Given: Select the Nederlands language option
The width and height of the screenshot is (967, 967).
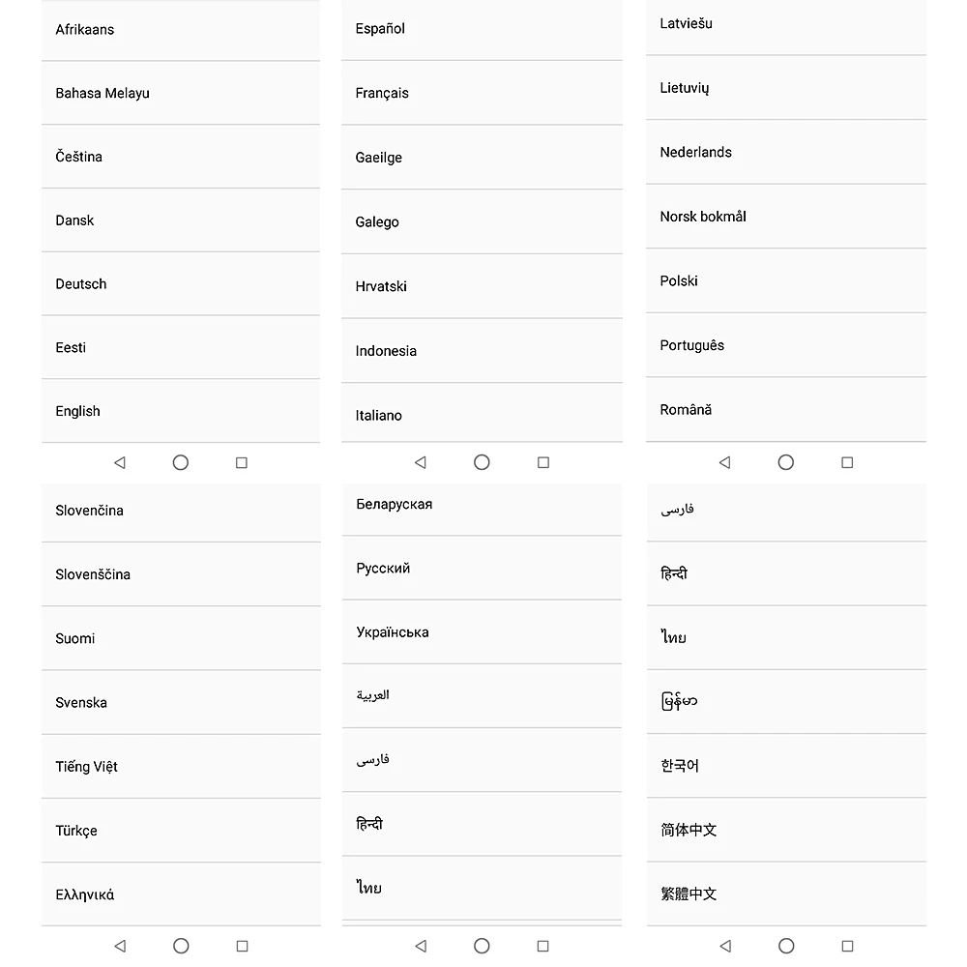Looking at the screenshot, I should pyautogui.click(x=785, y=153).
